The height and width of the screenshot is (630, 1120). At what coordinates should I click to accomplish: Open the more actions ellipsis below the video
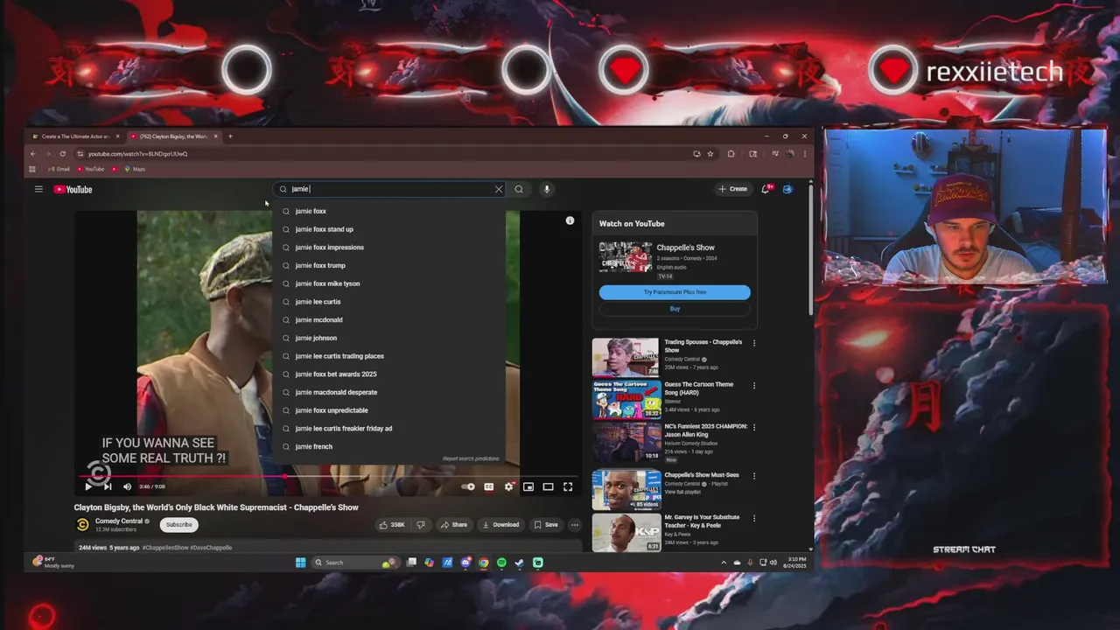point(575,525)
